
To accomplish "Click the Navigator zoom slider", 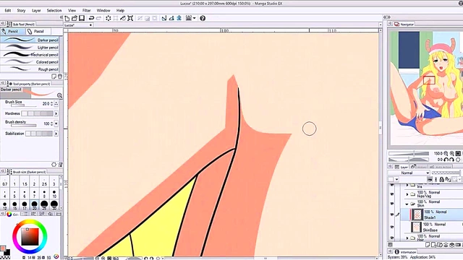I will pyautogui.click(x=409, y=154).
